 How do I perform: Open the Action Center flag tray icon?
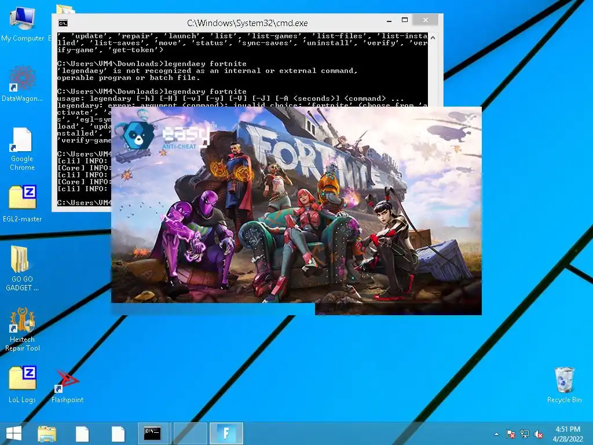coord(510,434)
